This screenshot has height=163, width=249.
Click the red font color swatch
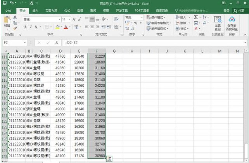click(65, 27)
